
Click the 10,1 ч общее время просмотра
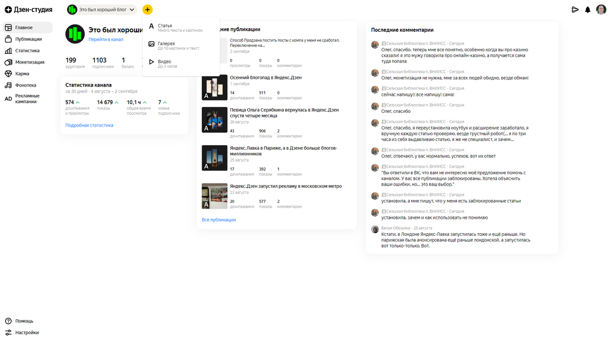tap(139, 107)
